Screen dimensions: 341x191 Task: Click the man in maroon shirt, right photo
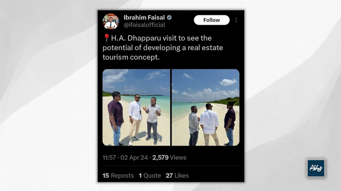pyautogui.click(x=230, y=124)
